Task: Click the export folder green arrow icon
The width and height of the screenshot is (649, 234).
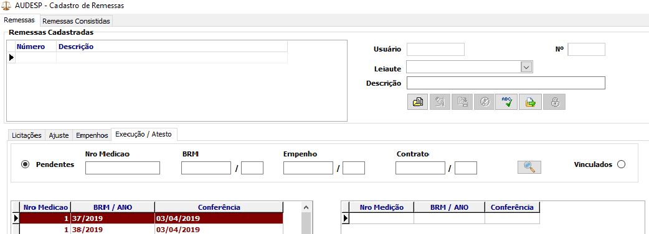Action: point(530,102)
